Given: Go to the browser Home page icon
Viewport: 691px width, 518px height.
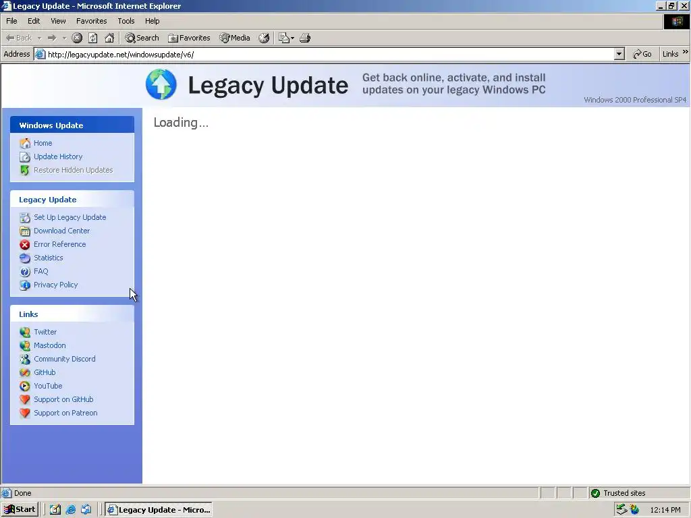Looking at the screenshot, I should pos(109,38).
